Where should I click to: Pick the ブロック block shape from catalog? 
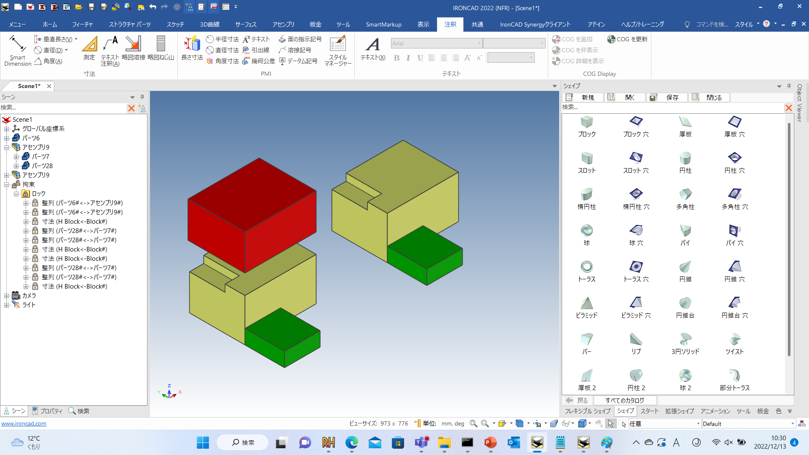pyautogui.click(x=587, y=126)
